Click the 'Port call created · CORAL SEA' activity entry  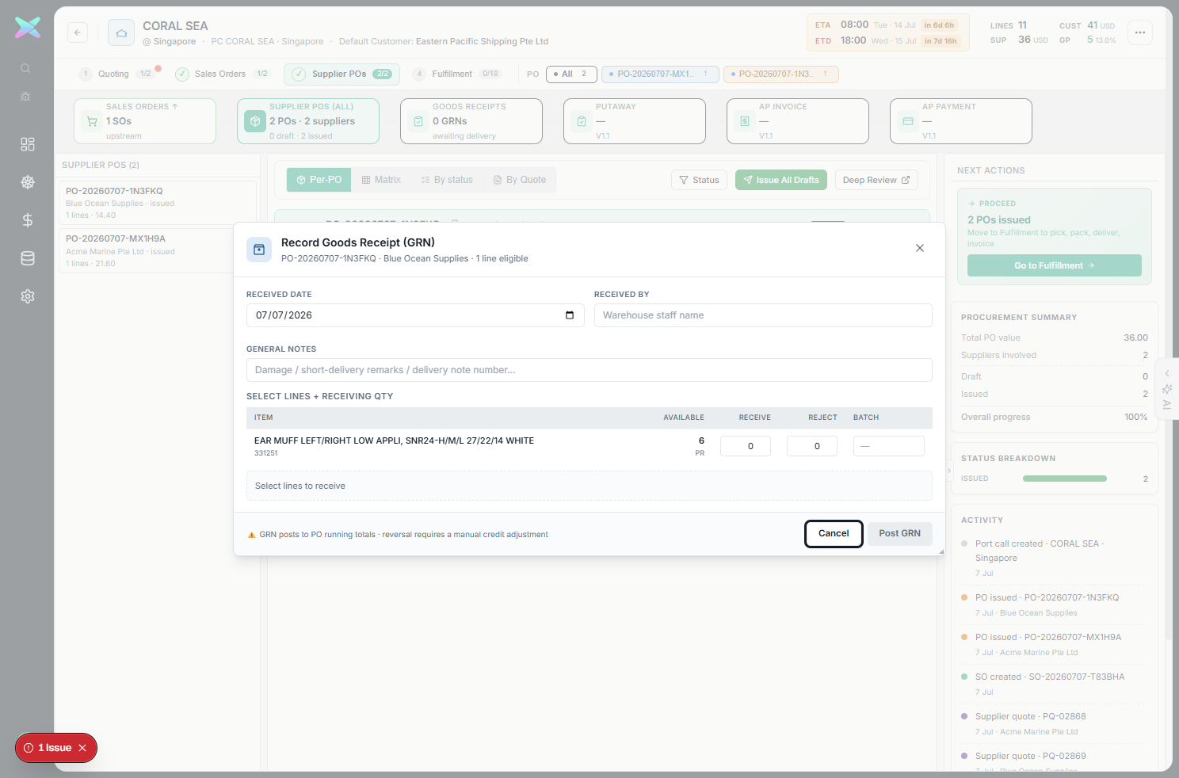click(1053, 558)
